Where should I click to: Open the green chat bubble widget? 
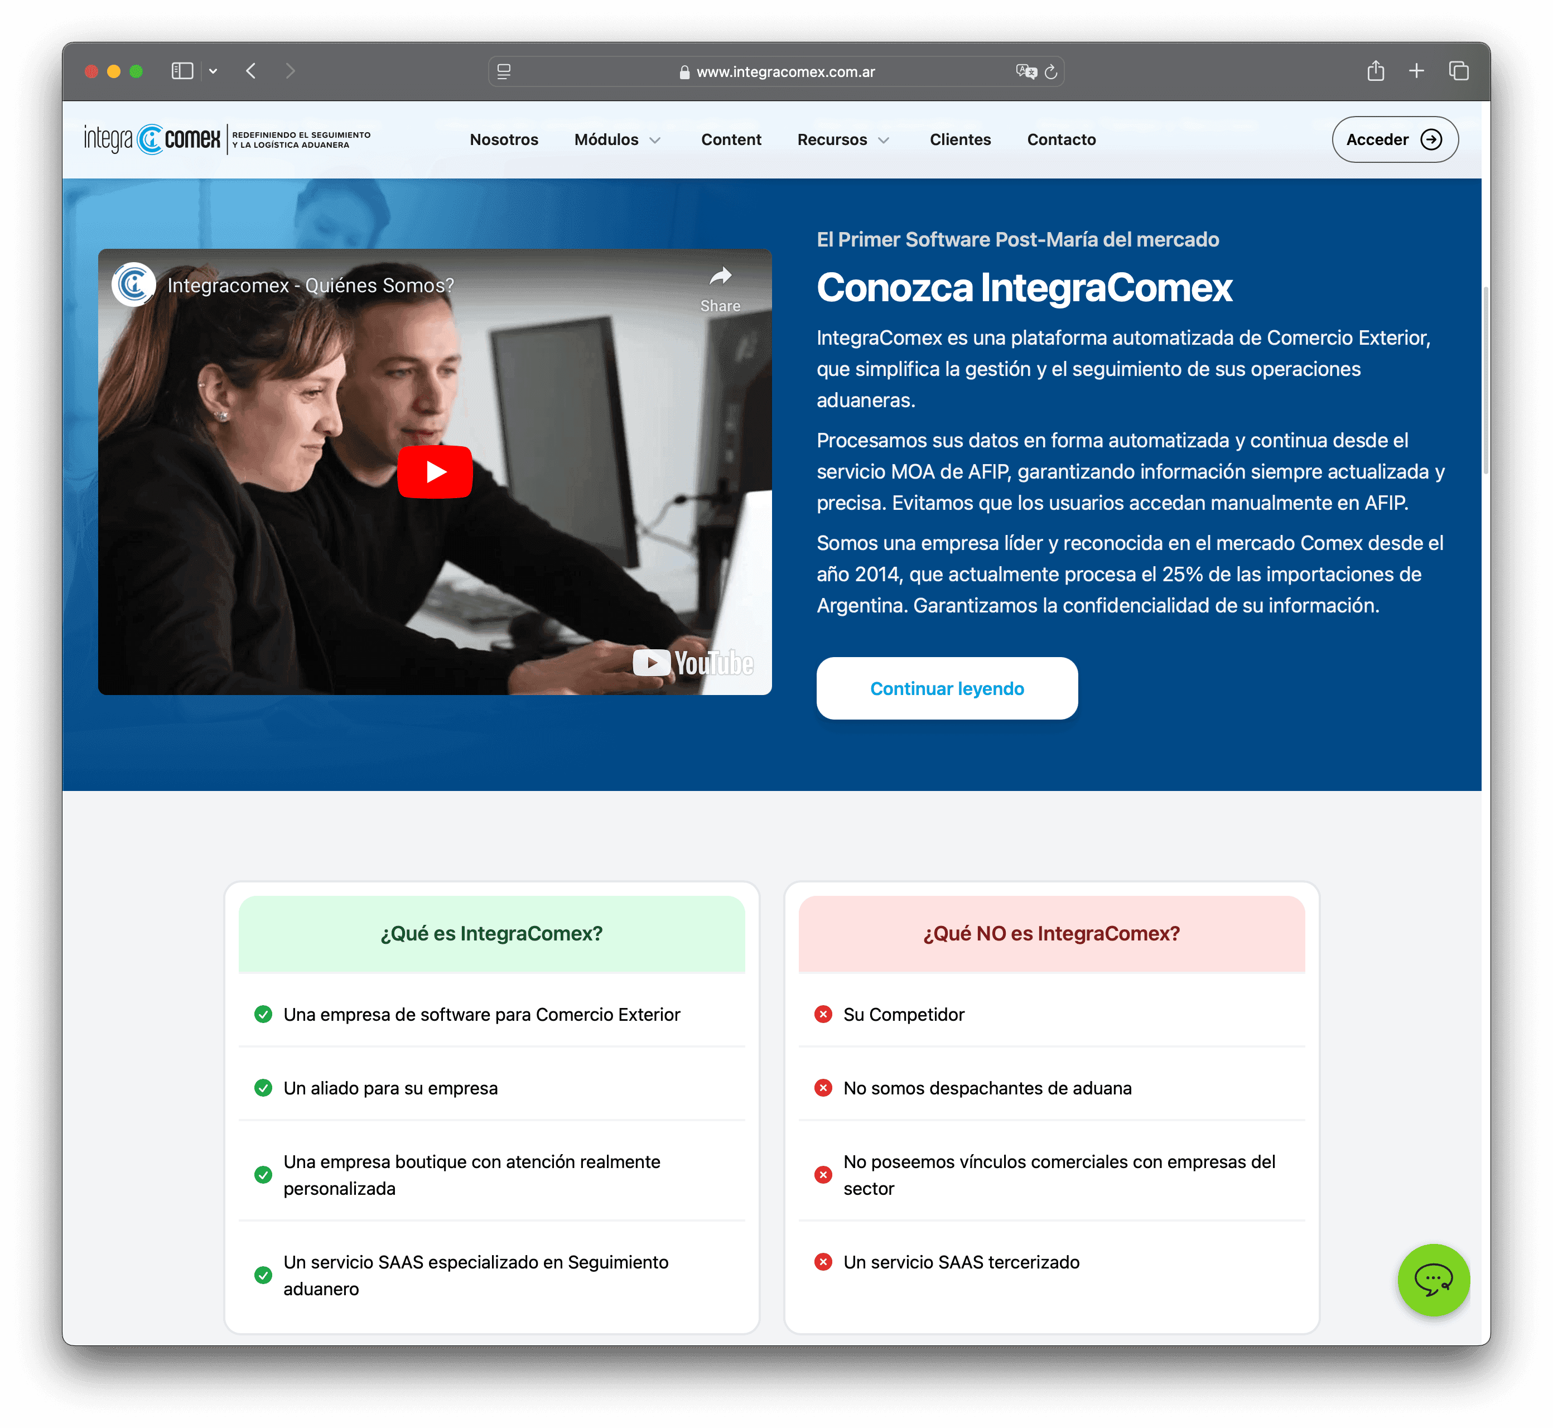pos(1433,1280)
